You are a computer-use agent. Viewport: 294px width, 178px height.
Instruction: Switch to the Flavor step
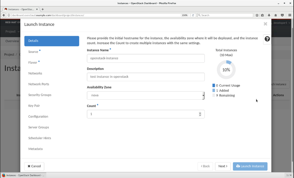tap(33, 63)
